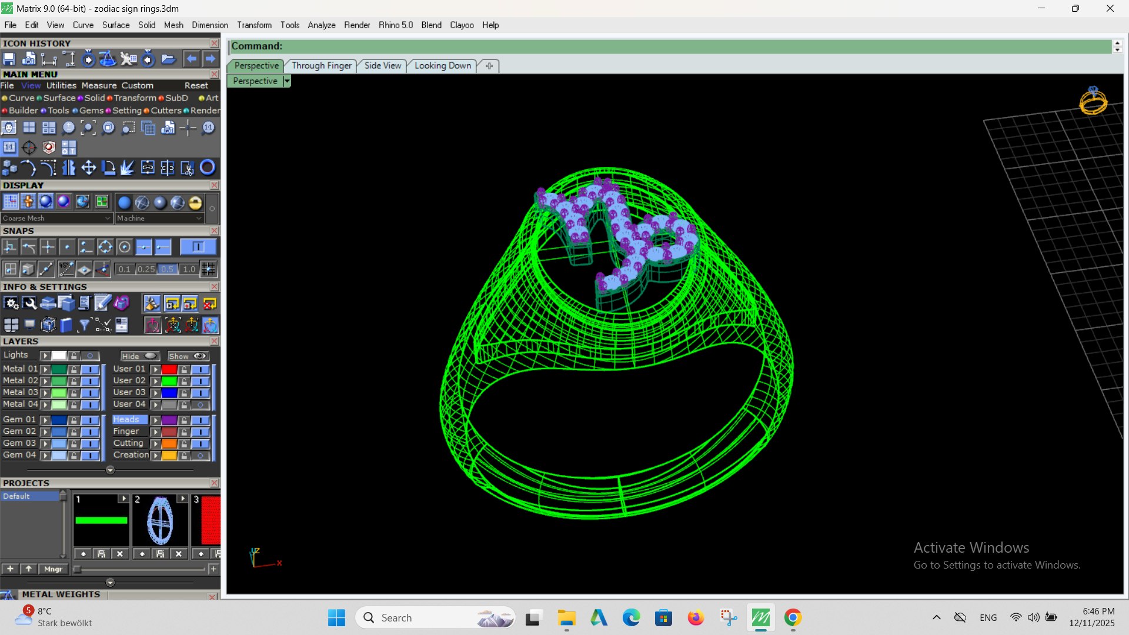Click the blue book icon in Info & Settings
Image resolution: width=1129 pixels, height=635 pixels.
coord(66,325)
